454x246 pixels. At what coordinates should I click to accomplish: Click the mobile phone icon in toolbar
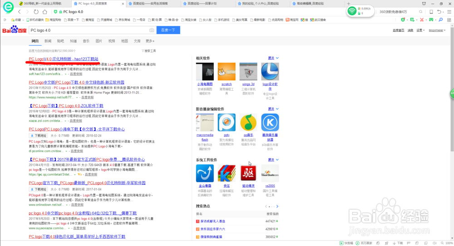click(x=431, y=12)
